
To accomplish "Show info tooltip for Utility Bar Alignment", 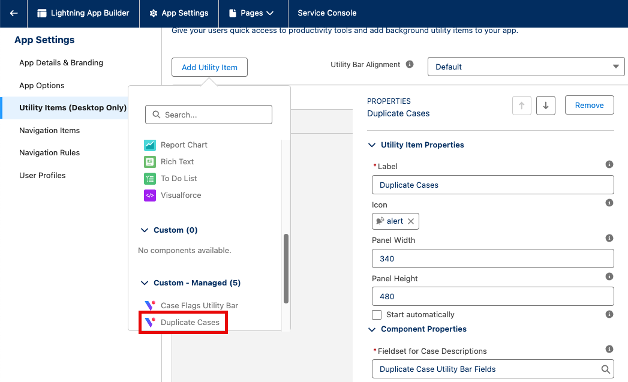I will [409, 65].
